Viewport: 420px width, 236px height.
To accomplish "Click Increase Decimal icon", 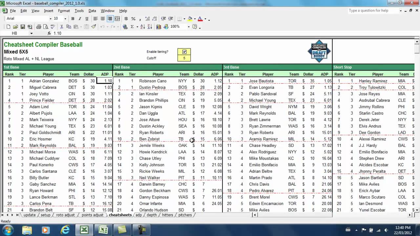I will click(x=147, y=19).
